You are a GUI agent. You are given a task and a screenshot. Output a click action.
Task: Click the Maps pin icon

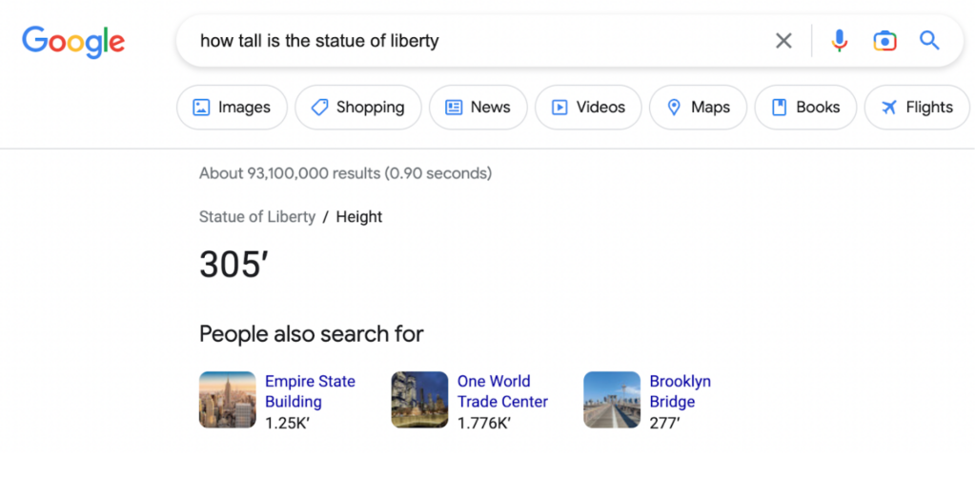click(674, 108)
